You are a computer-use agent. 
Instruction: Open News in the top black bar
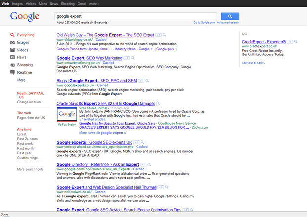click(54, 4)
